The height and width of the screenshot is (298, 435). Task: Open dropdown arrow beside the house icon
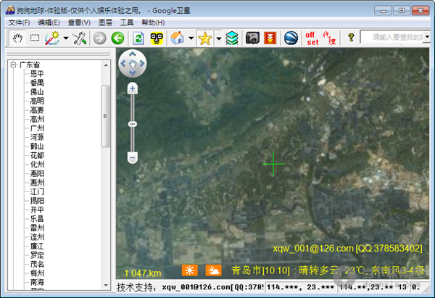[190, 38]
